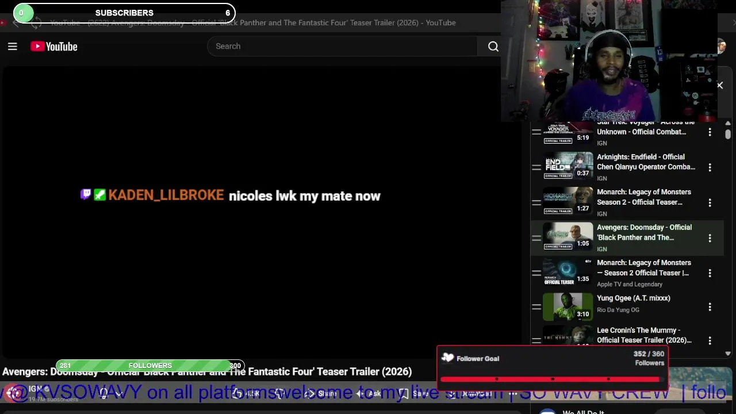
Task: Grab reorder handle of The Mummy item
Action: pos(536,340)
